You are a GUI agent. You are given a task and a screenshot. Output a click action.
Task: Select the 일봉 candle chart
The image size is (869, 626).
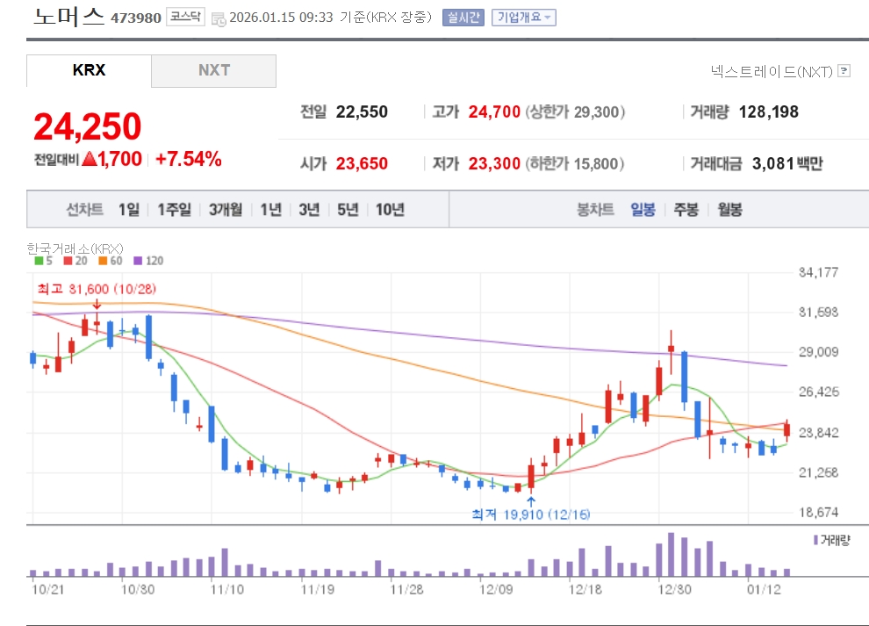[x=643, y=210]
